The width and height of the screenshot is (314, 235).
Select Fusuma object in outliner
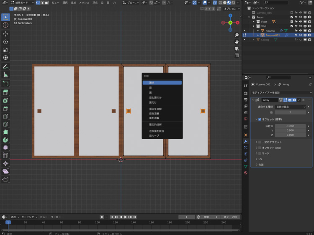coord(270,31)
